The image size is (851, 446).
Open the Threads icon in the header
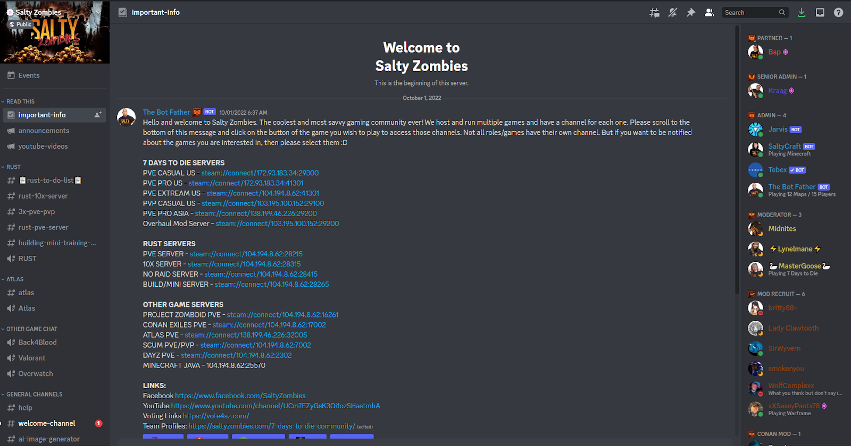tap(654, 12)
